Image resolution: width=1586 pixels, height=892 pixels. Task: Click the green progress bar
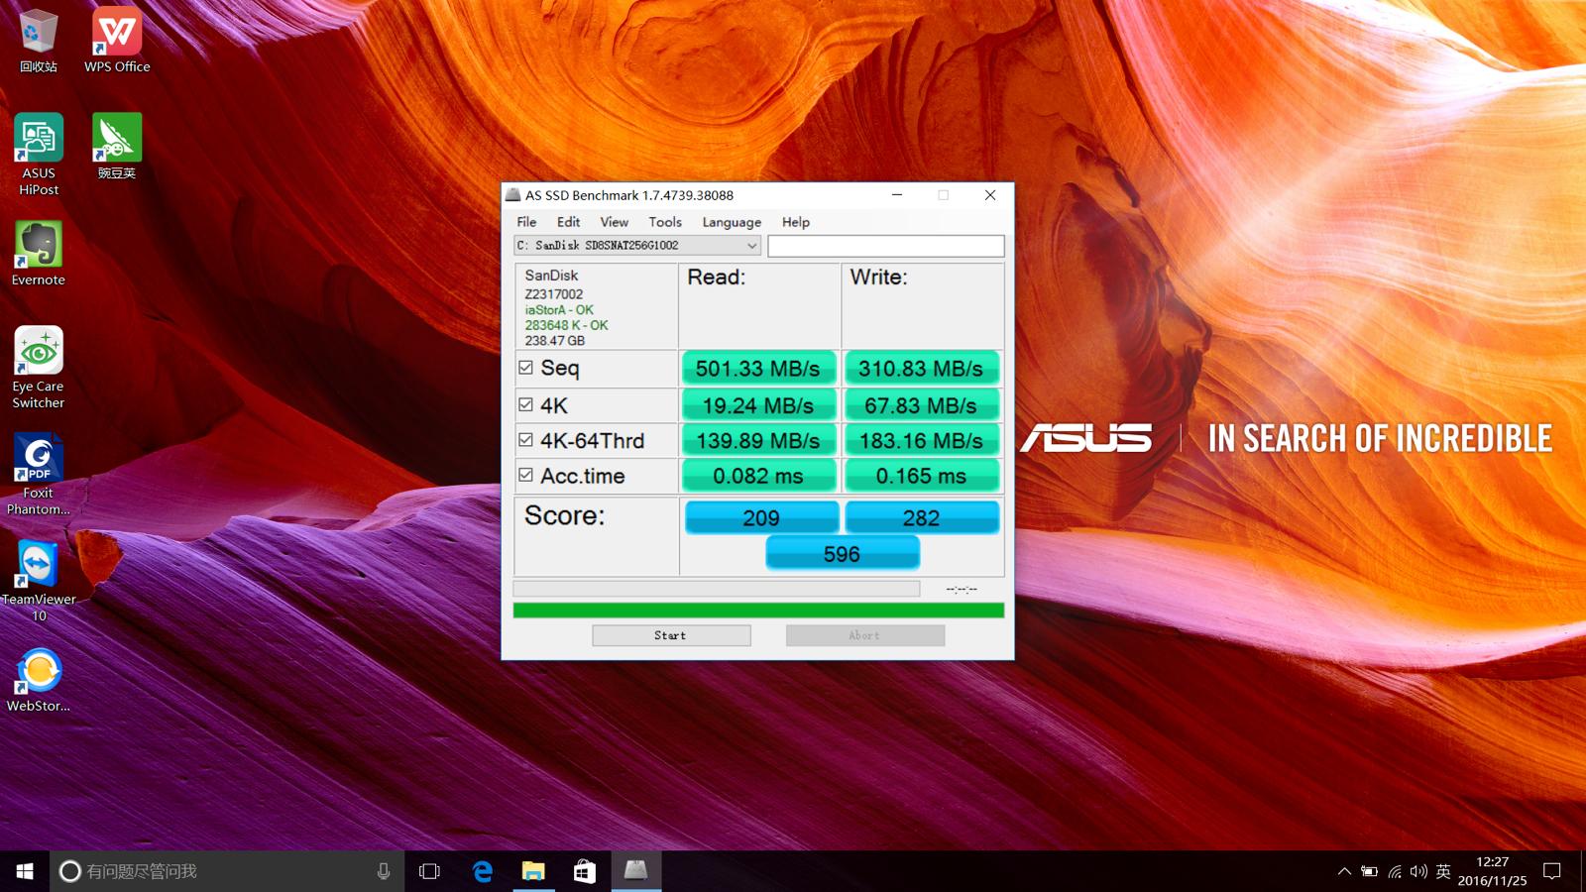click(x=758, y=611)
